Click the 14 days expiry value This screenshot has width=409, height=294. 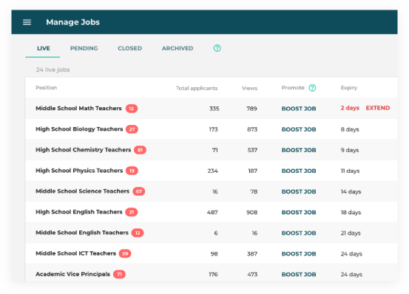click(351, 191)
